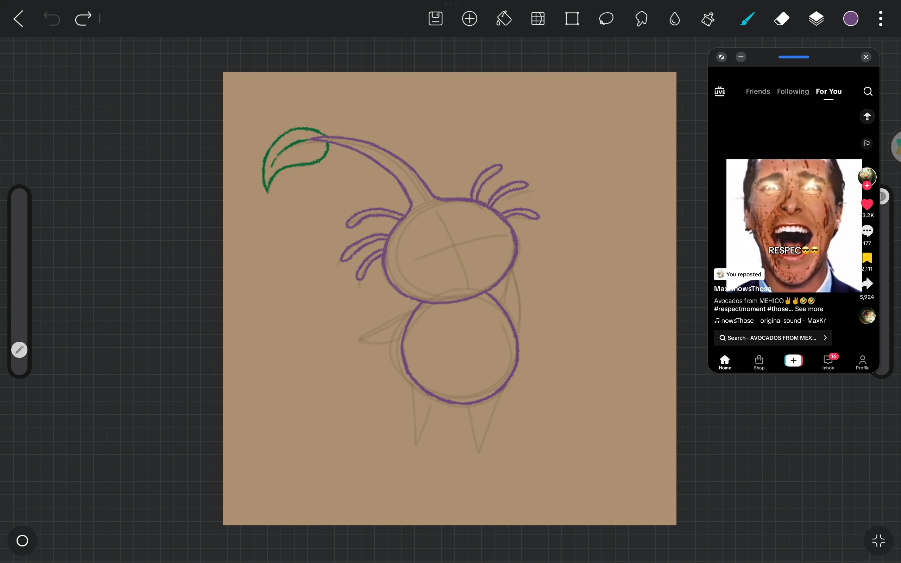
Task: Tap the save icon in the toolbar
Action: point(435,18)
